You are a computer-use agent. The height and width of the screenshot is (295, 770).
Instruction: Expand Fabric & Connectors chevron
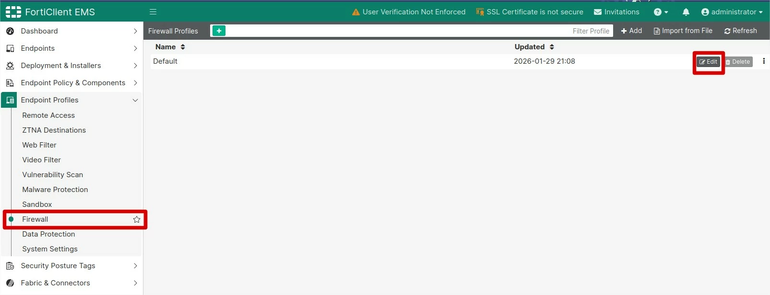pyautogui.click(x=135, y=283)
